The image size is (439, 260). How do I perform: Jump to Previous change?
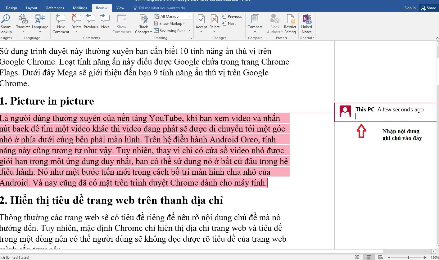pos(232,16)
